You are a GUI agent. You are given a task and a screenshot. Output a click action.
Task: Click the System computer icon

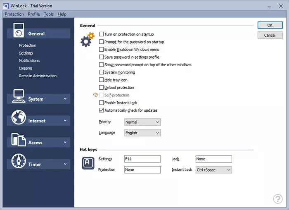pos(19,96)
